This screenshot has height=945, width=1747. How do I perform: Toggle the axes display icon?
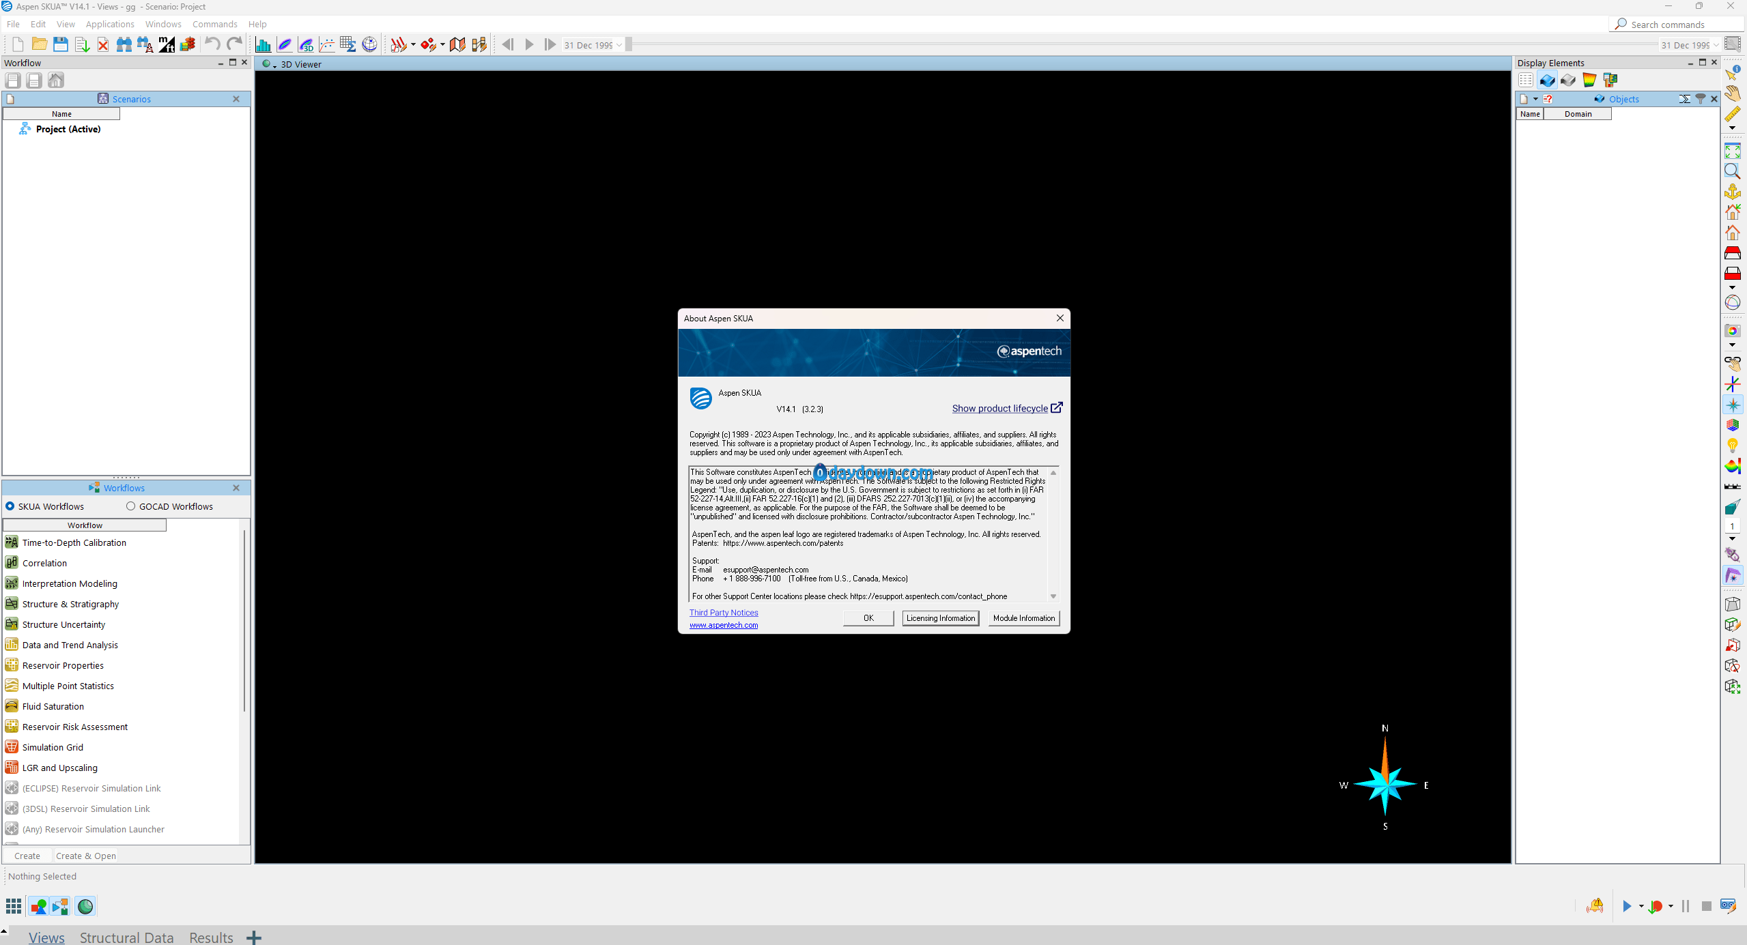click(x=1733, y=385)
